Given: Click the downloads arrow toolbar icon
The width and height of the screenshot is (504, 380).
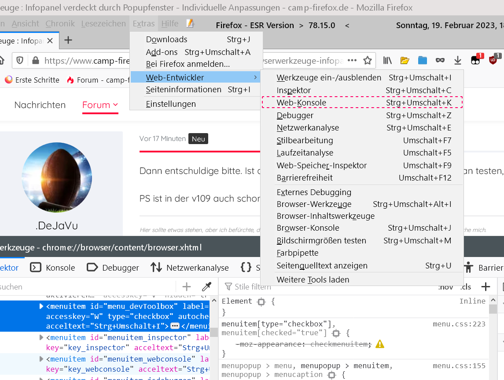Looking at the screenshot, I should click(458, 61).
